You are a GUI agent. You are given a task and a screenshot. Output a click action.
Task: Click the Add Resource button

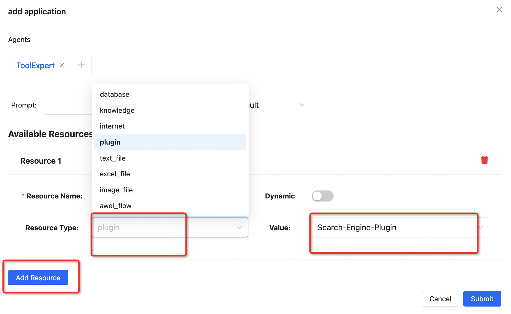click(38, 278)
